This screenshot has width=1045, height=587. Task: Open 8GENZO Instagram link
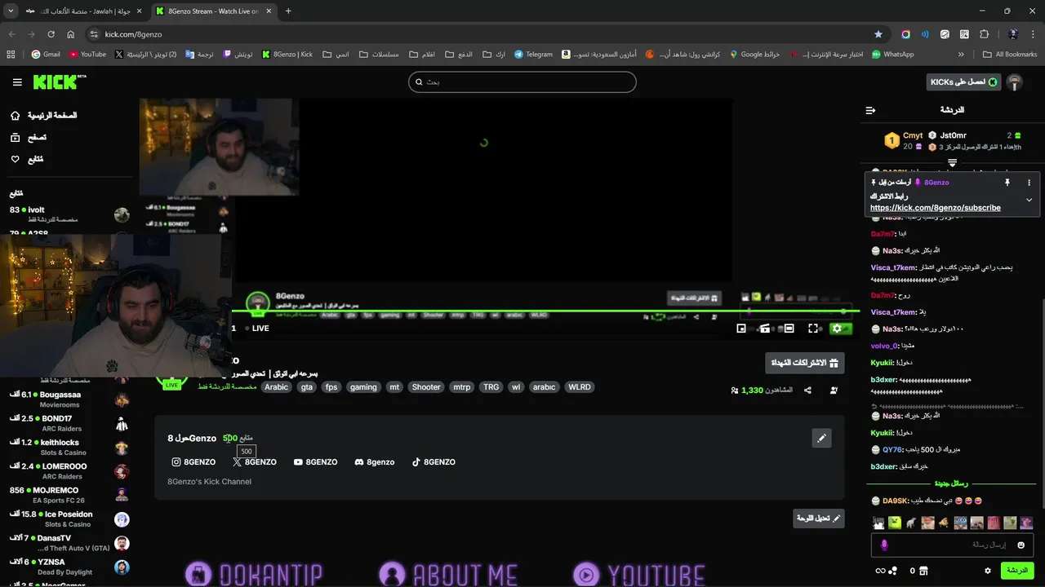tap(193, 462)
